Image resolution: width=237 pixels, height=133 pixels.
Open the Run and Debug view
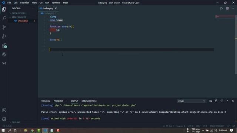click(4, 36)
